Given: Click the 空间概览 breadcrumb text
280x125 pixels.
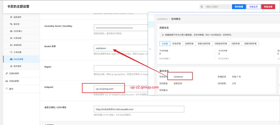Looking at the screenshot, I should coord(176,19).
